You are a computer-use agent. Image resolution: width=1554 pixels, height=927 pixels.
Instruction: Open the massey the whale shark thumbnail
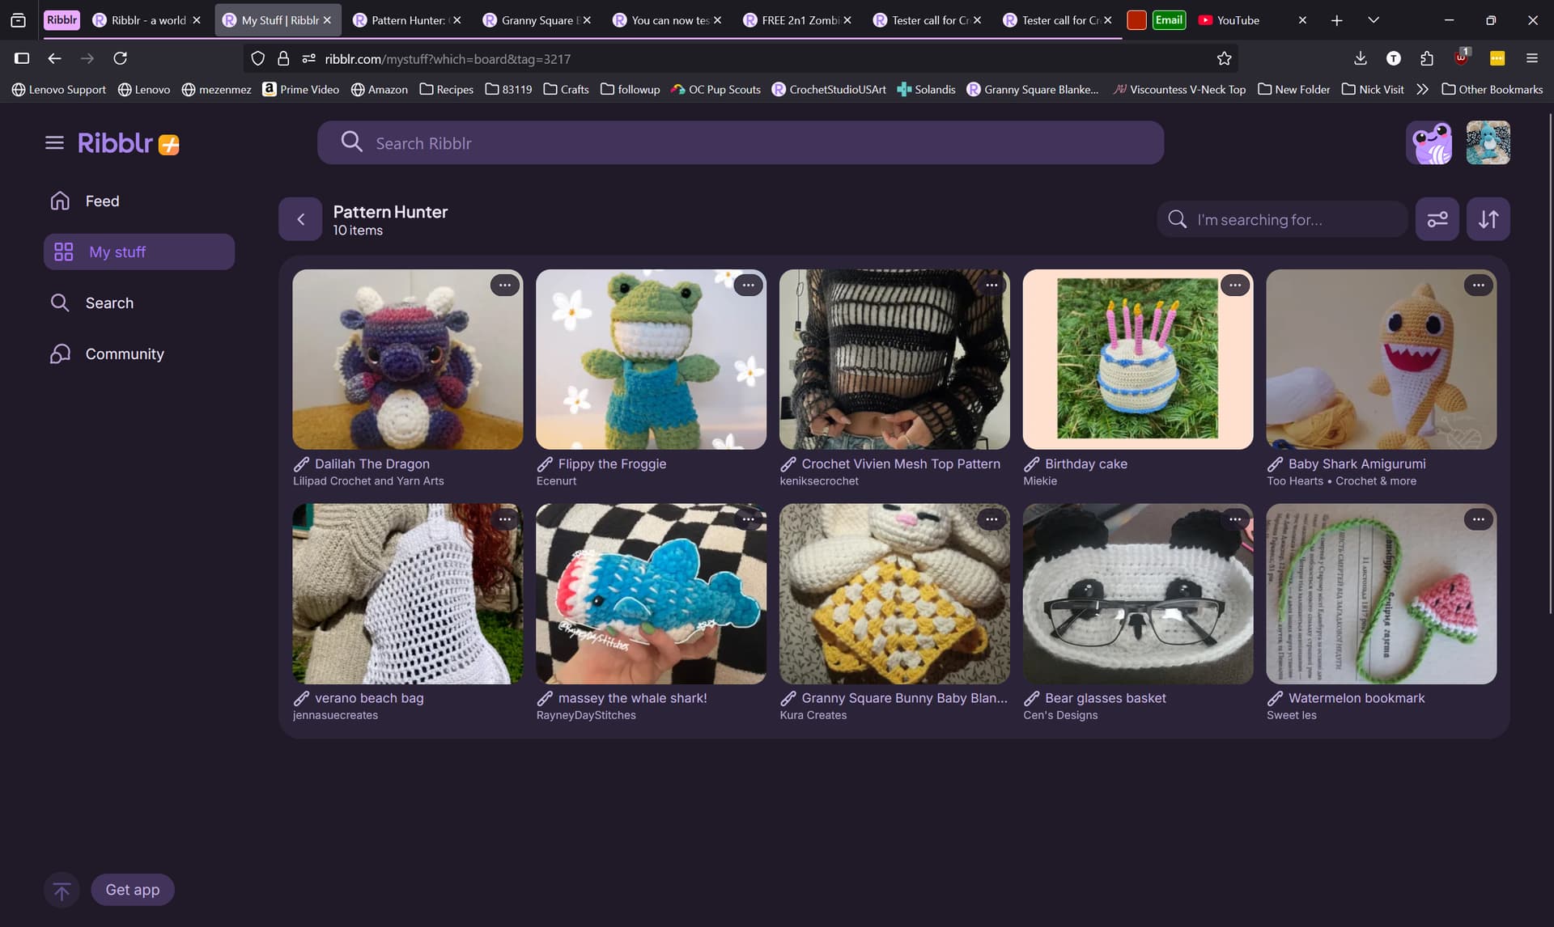point(651,594)
